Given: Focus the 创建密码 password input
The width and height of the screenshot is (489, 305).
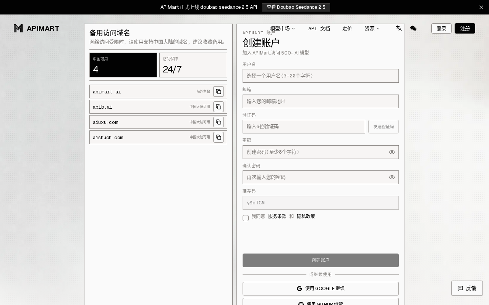Looking at the screenshot, I should coord(321,152).
